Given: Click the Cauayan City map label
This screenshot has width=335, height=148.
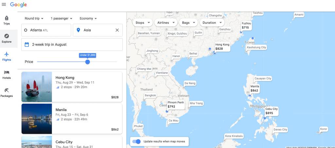Looking at the screenshot, I should pos(263,78).
